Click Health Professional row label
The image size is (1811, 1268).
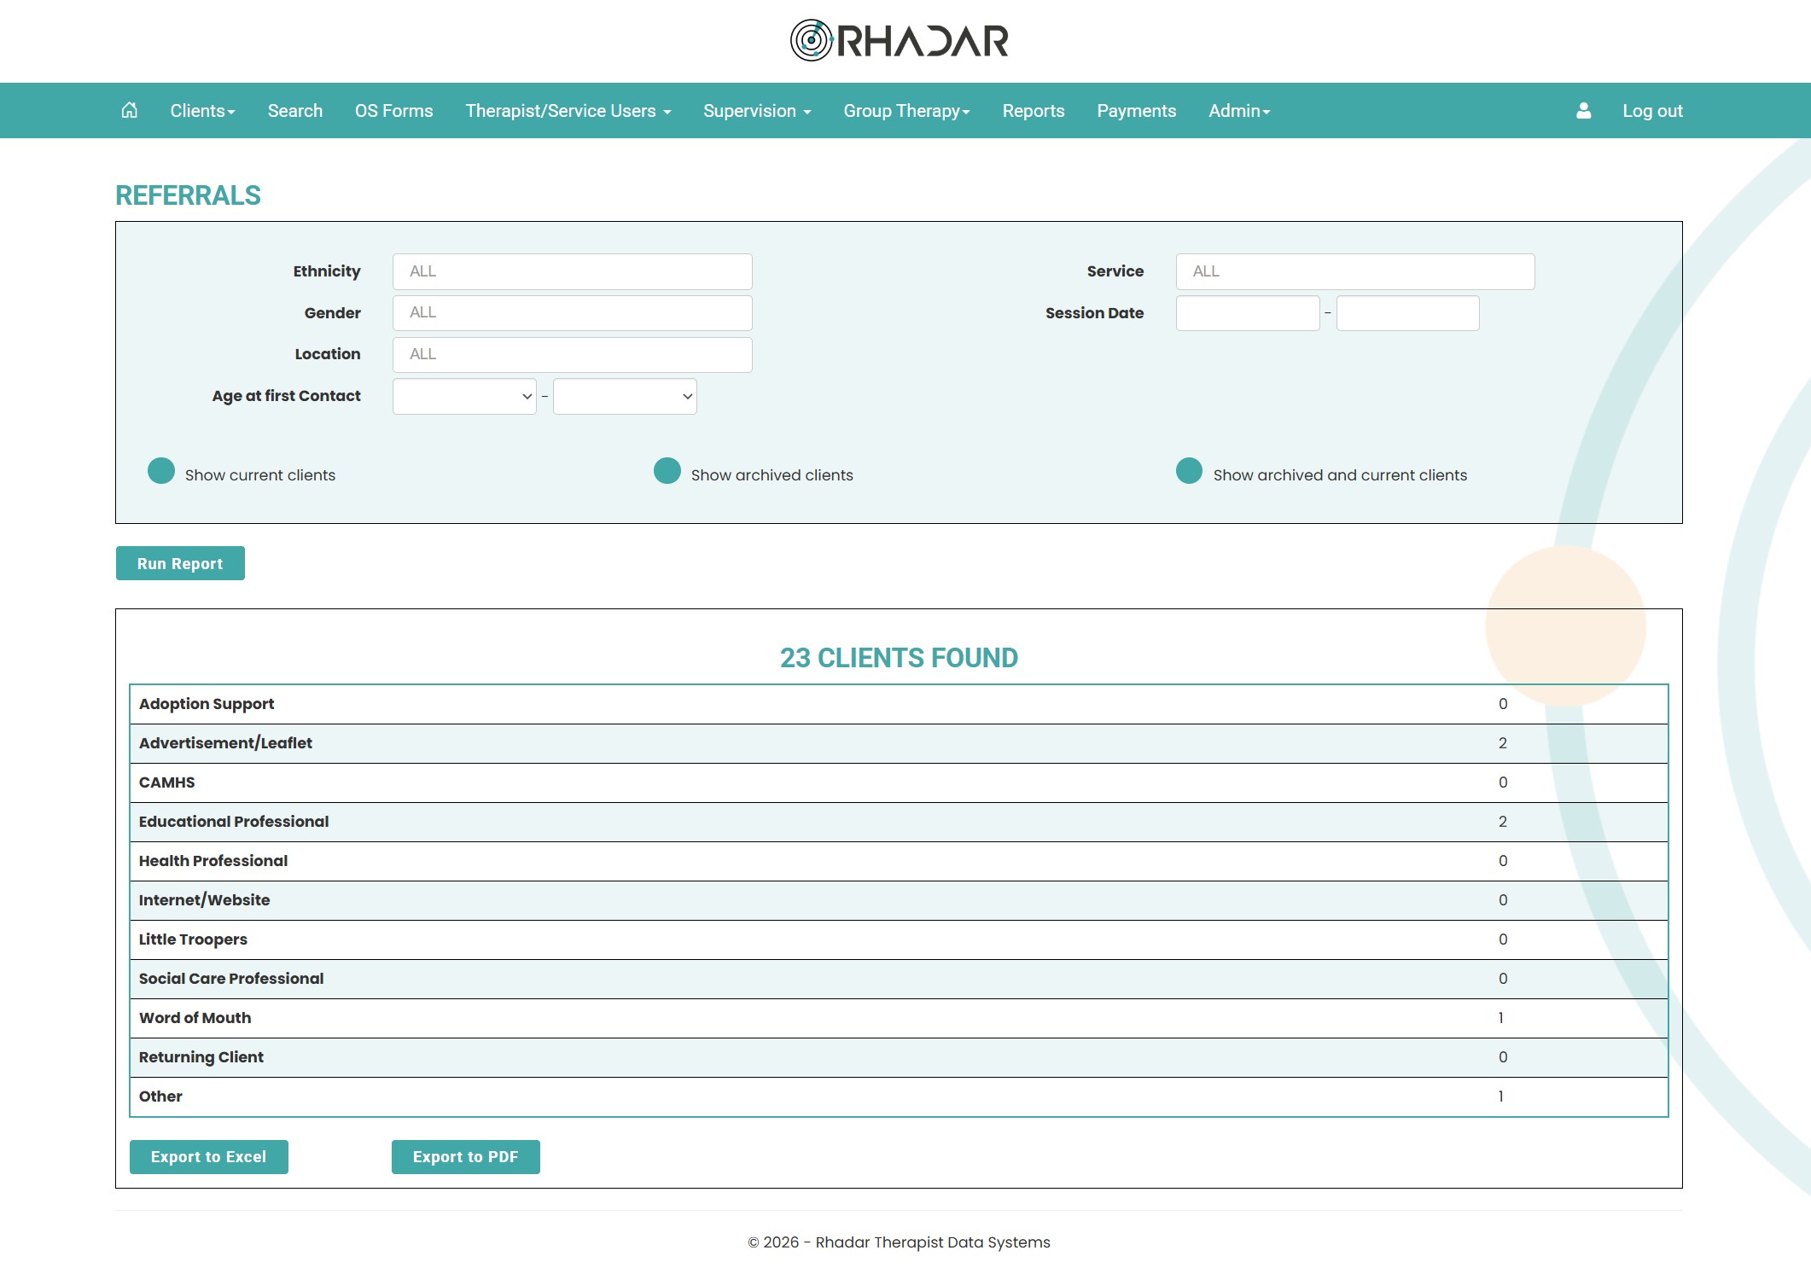click(213, 861)
